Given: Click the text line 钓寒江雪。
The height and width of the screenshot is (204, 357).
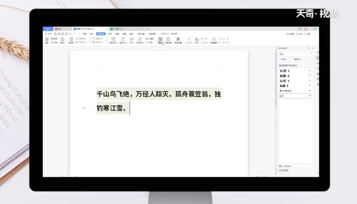Looking at the screenshot, I should (x=112, y=108).
